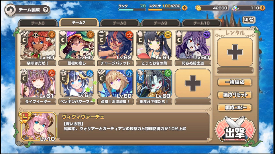
Task: Click the stamina gauge bar
Action: 164,10
